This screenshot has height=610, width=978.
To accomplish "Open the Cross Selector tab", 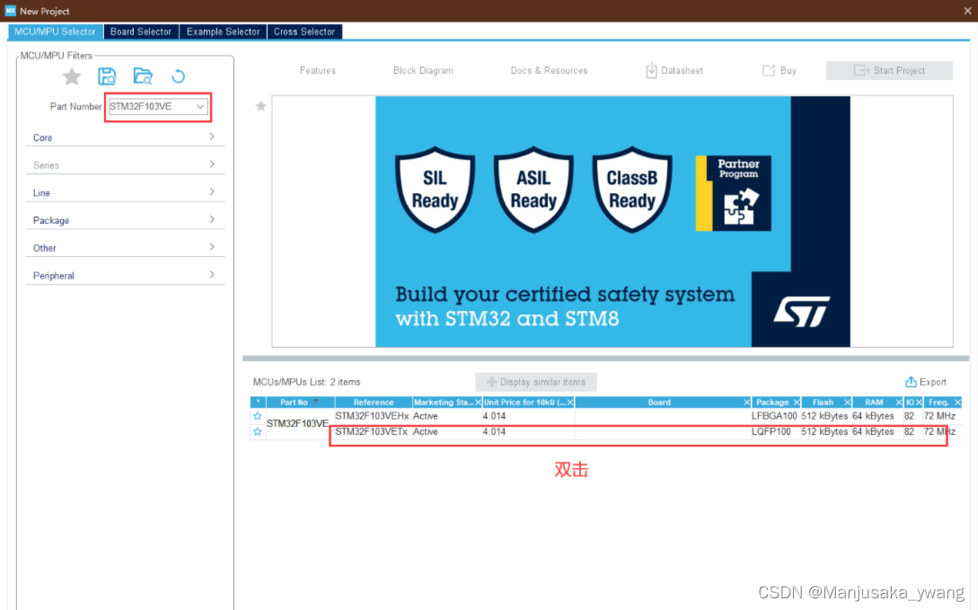I will coord(304,31).
